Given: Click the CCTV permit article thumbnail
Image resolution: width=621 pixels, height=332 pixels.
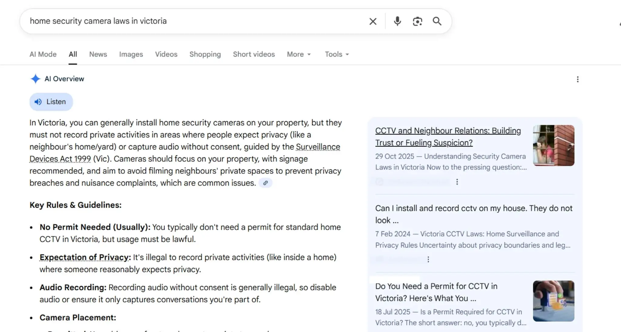Looking at the screenshot, I should tap(553, 301).
